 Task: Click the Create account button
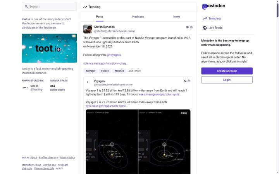click(x=227, y=71)
